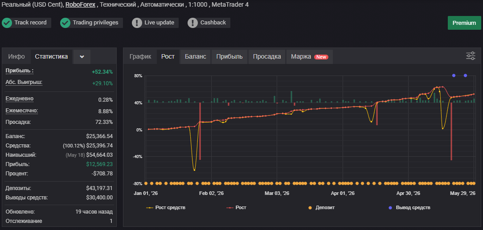Click the Cashback exclamation icon
The width and height of the screenshot is (483, 230).
click(193, 23)
